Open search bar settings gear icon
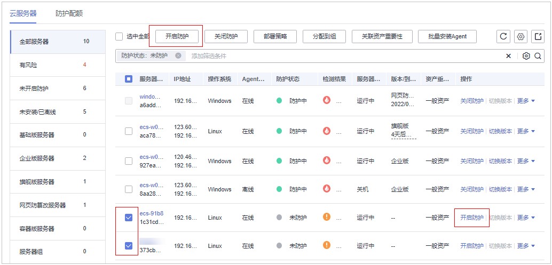Viewport: 552px width, 265px height. pyautogui.click(x=526, y=56)
